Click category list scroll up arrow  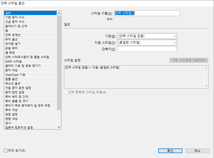point(59,13)
